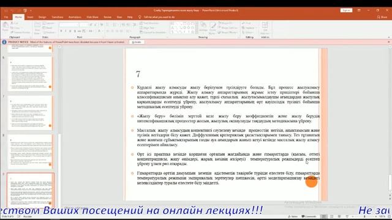
Task: Click the lightbulb icon beside Tell me
Action: [x=140, y=17]
